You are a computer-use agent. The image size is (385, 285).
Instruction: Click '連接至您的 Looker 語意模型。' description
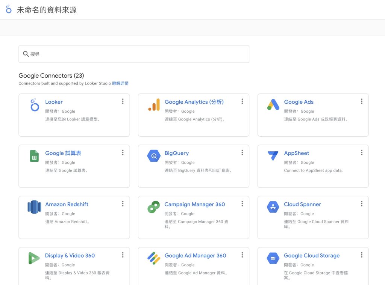tap(73, 119)
